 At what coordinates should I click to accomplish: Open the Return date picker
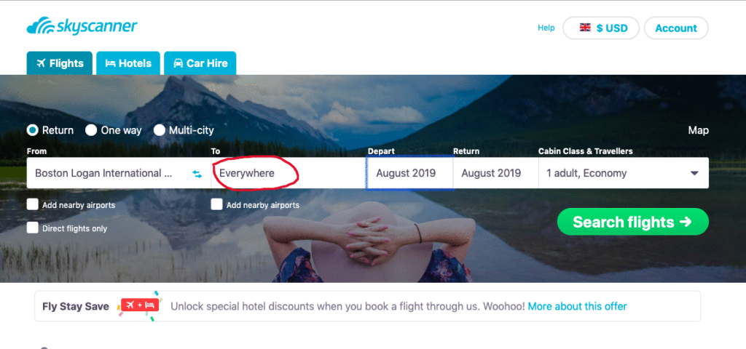(x=495, y=174)
